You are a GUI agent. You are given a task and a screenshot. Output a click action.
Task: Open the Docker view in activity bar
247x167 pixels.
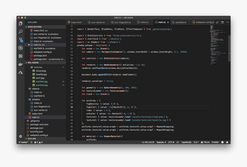[x=20, y=64]
